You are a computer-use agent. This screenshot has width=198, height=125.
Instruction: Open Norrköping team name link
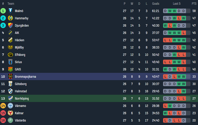(x=22, y=98)
